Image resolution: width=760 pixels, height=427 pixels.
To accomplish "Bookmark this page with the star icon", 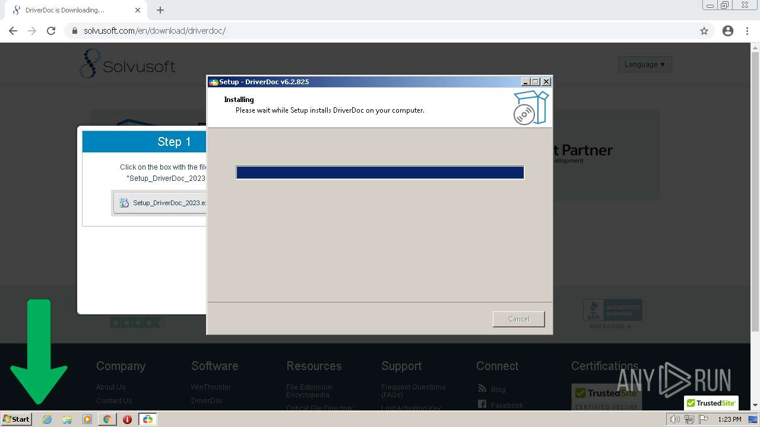I will [704, 31].
